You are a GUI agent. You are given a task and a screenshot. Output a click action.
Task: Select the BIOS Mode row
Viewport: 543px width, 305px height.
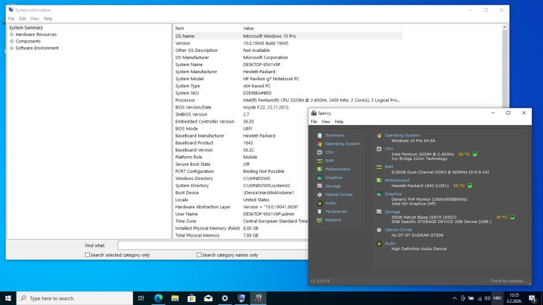[240, 129]
